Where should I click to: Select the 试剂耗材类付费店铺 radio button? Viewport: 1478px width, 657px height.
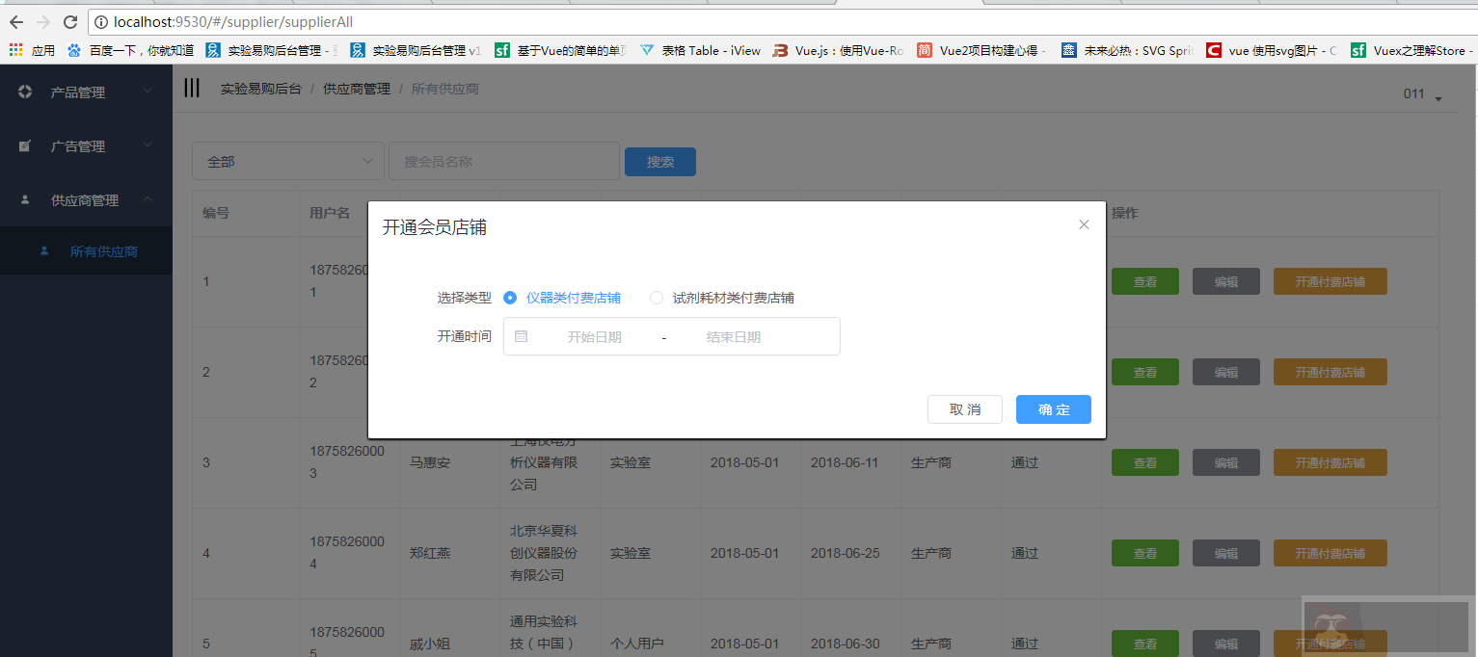[x=656, y=298]
